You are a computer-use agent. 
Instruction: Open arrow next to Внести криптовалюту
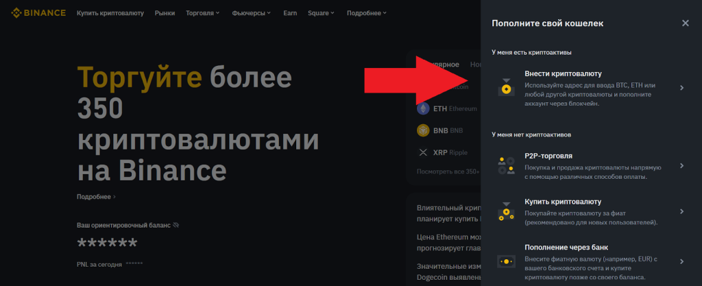[x=681, y=88]
